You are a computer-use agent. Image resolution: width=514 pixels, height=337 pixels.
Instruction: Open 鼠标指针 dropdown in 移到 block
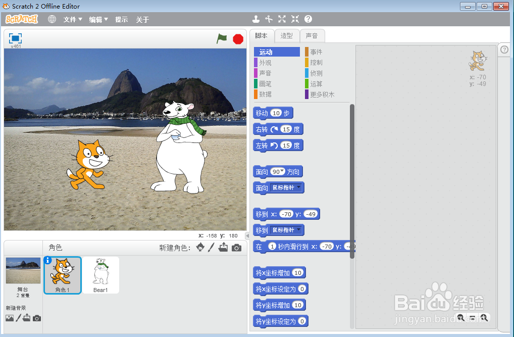pos(286,230)
